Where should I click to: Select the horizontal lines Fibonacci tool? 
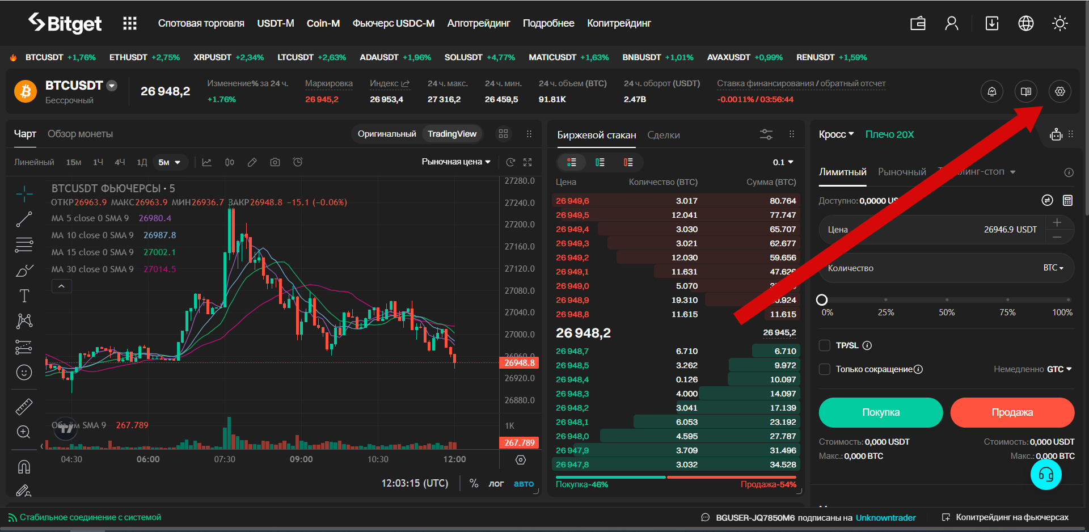pos(24,245)
